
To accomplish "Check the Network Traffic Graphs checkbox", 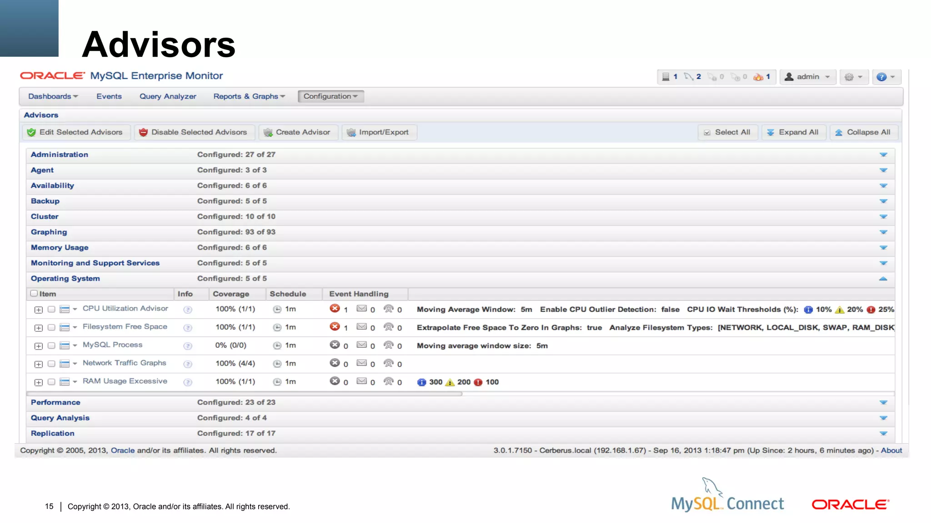I will pos(51,364).
